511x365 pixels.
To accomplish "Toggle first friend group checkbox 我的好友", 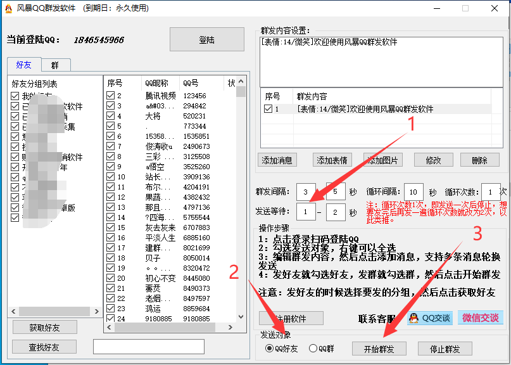I will coord(15,96).
